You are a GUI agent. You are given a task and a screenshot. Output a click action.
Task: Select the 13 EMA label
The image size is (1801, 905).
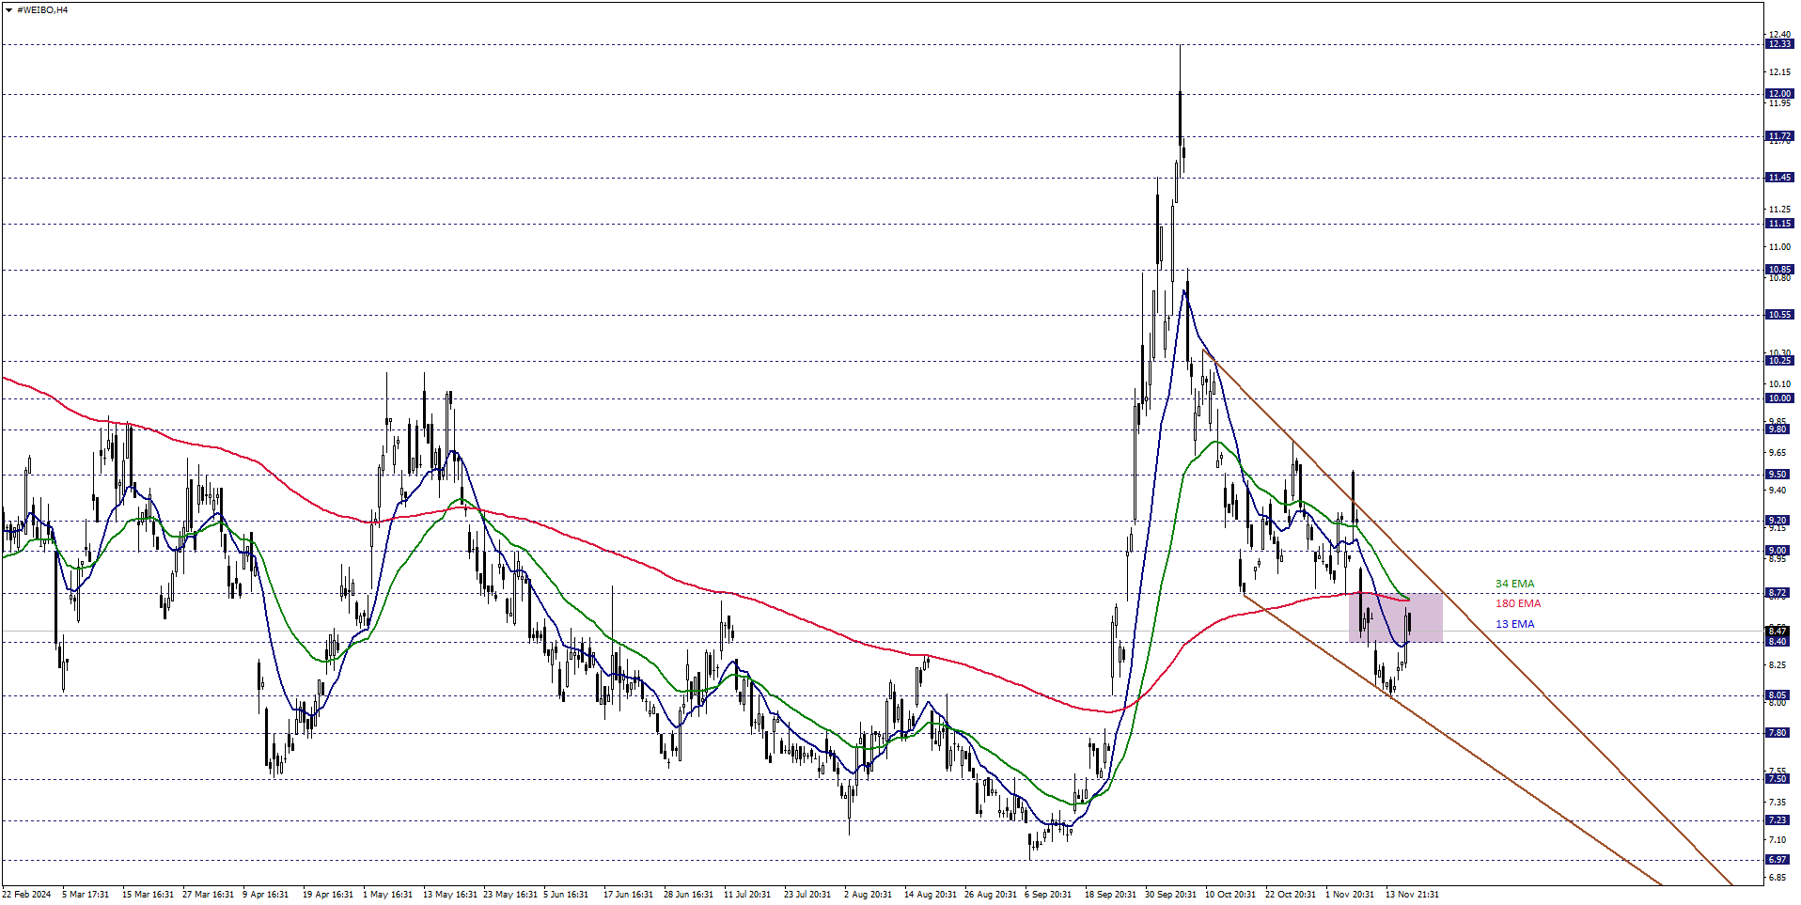tap(1514, 624)
